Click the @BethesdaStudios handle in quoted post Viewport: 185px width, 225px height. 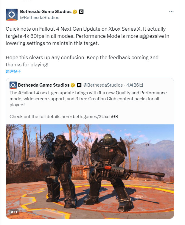[x=103, y=85]
